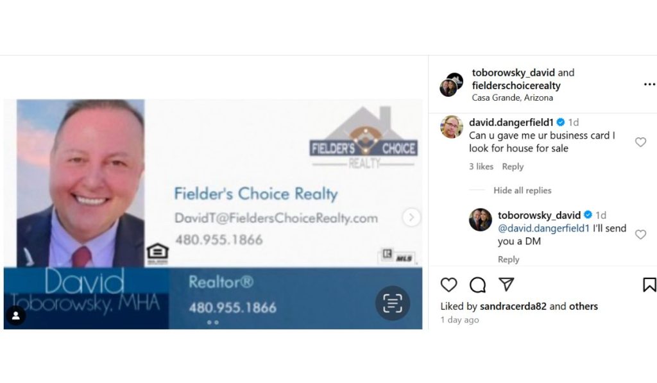Hide all replies under the comment
Image resolution: width=657 pixels, height=383 pixels.
522,191
